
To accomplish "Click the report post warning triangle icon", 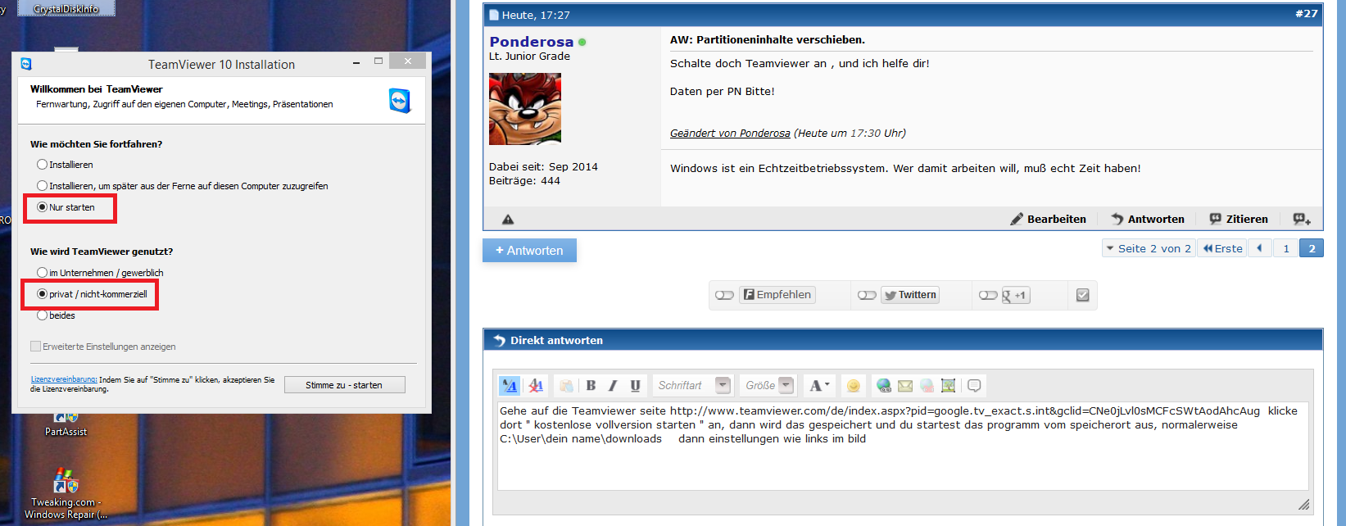I will (x=508, y=219).
